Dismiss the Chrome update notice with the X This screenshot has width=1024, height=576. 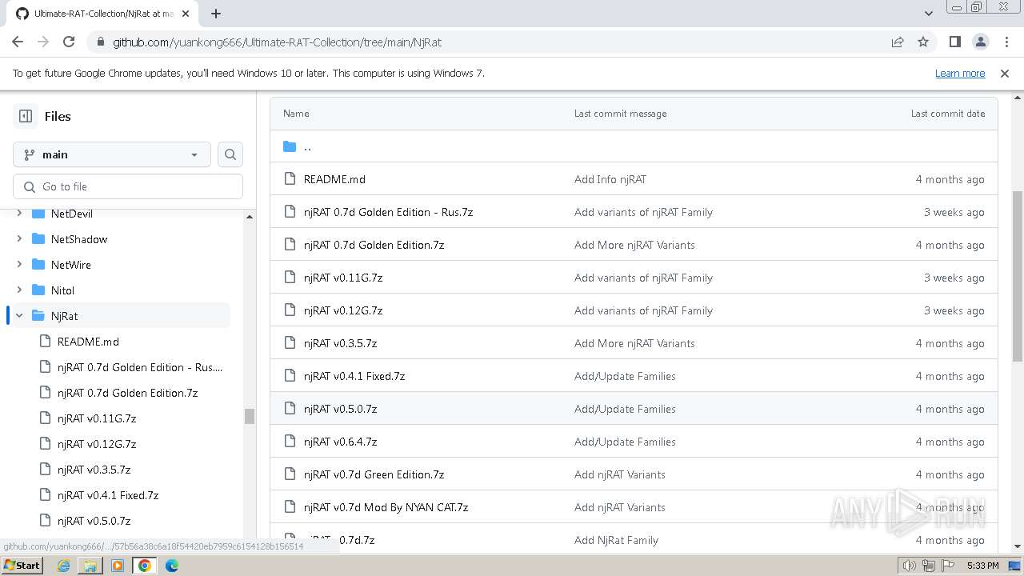[x=1005, y=73]
